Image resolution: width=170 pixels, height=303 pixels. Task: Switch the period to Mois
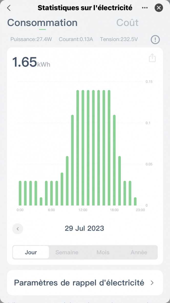103,252
